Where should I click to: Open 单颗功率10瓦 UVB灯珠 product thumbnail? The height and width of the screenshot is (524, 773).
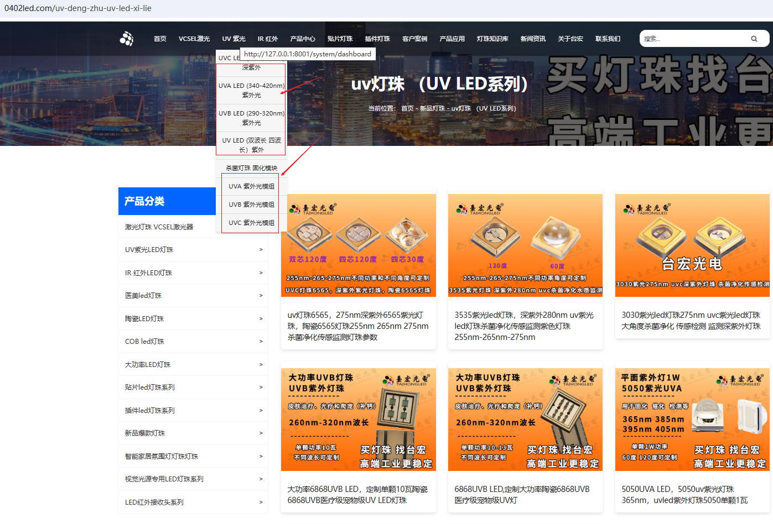[359, 420]
